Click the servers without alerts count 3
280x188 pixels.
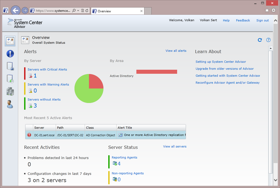click(x=35, y=106)
